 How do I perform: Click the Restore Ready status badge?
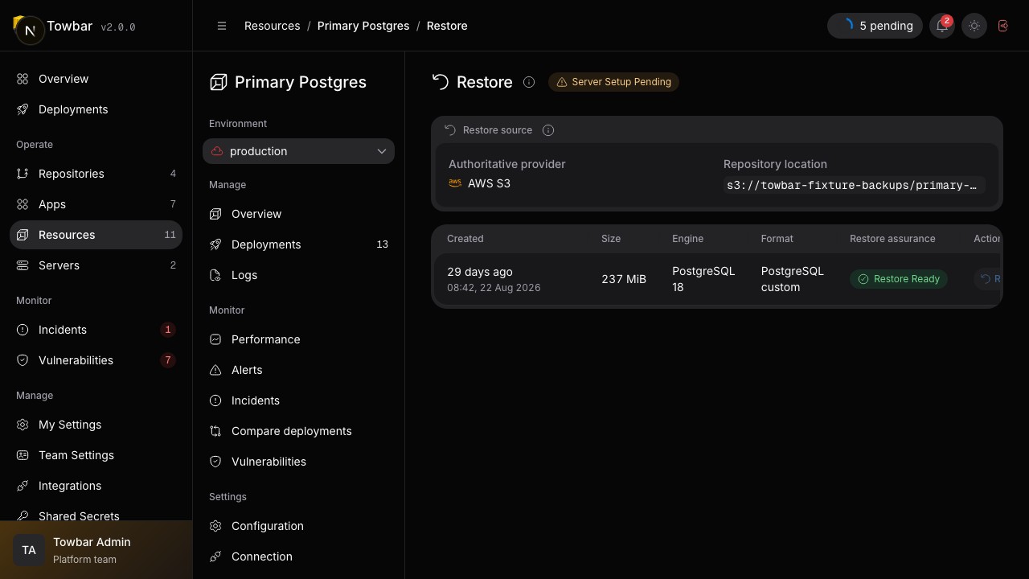(899, 279)
